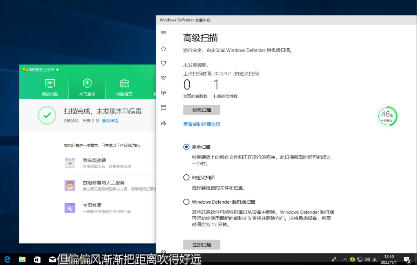The image size is (417, 265).
Task: Expand hidden system tray icons chevron
Action: click(345, 259)
